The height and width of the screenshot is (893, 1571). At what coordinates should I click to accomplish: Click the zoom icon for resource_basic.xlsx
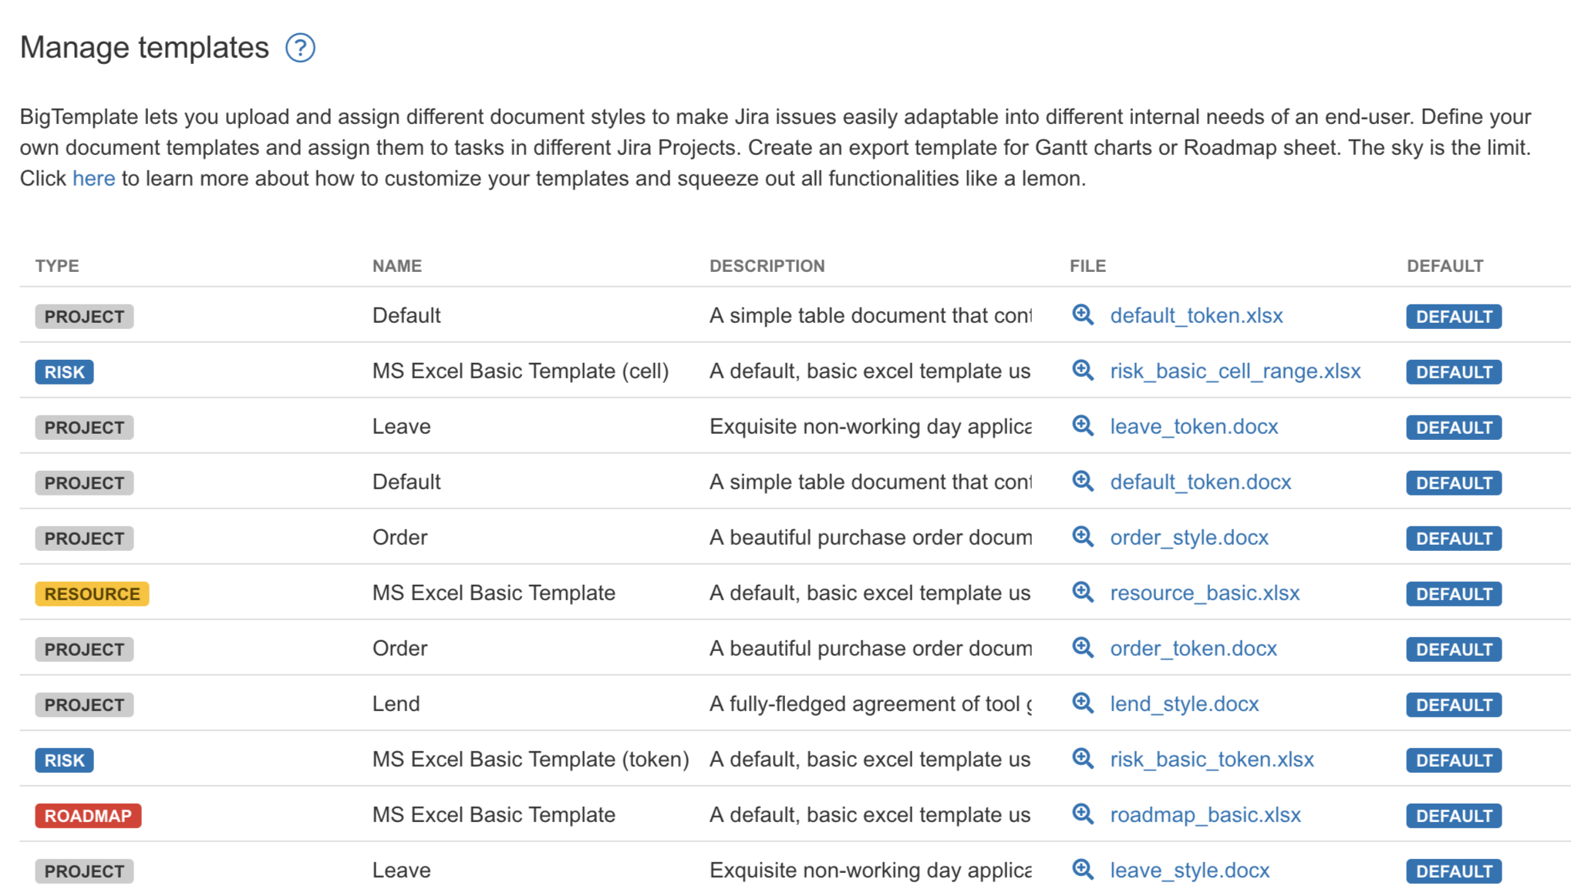click(x=1083, y=593)
